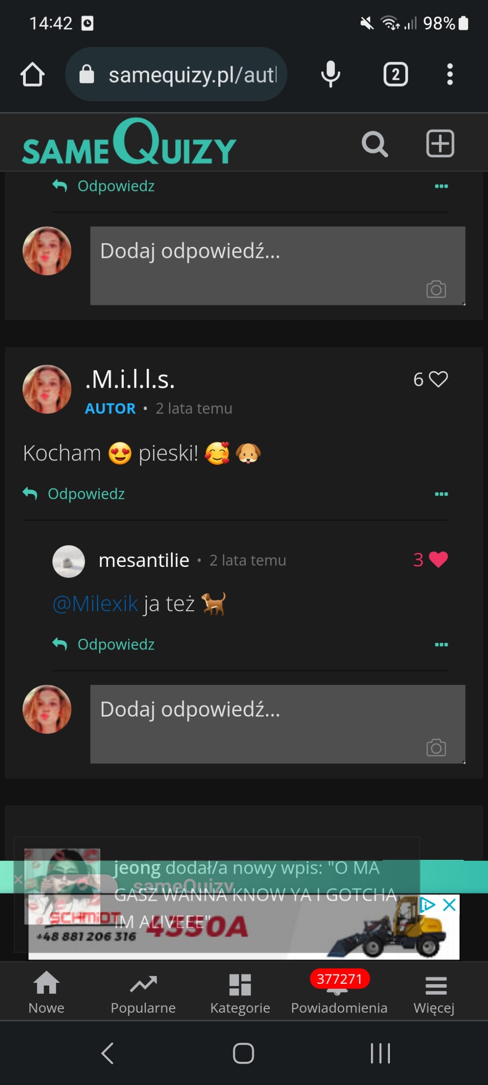The width and height of the screenshot is (488, 1085).
Task: Switch to the Popularne tab
Action: click(x=143, y=995)
